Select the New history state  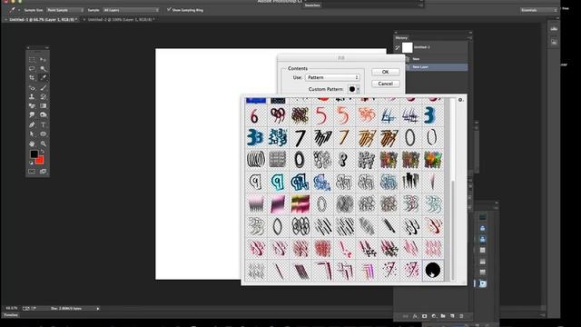click(x=437, y=59)
